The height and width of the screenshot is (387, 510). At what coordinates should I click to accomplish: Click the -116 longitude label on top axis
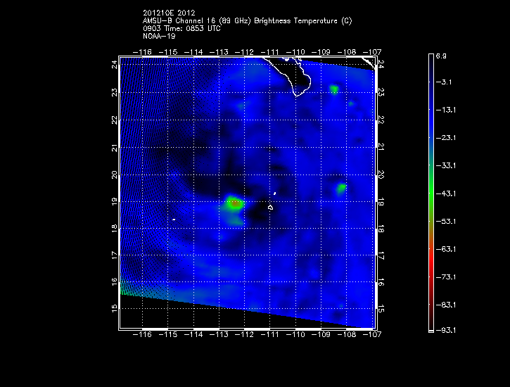(146, 52)
